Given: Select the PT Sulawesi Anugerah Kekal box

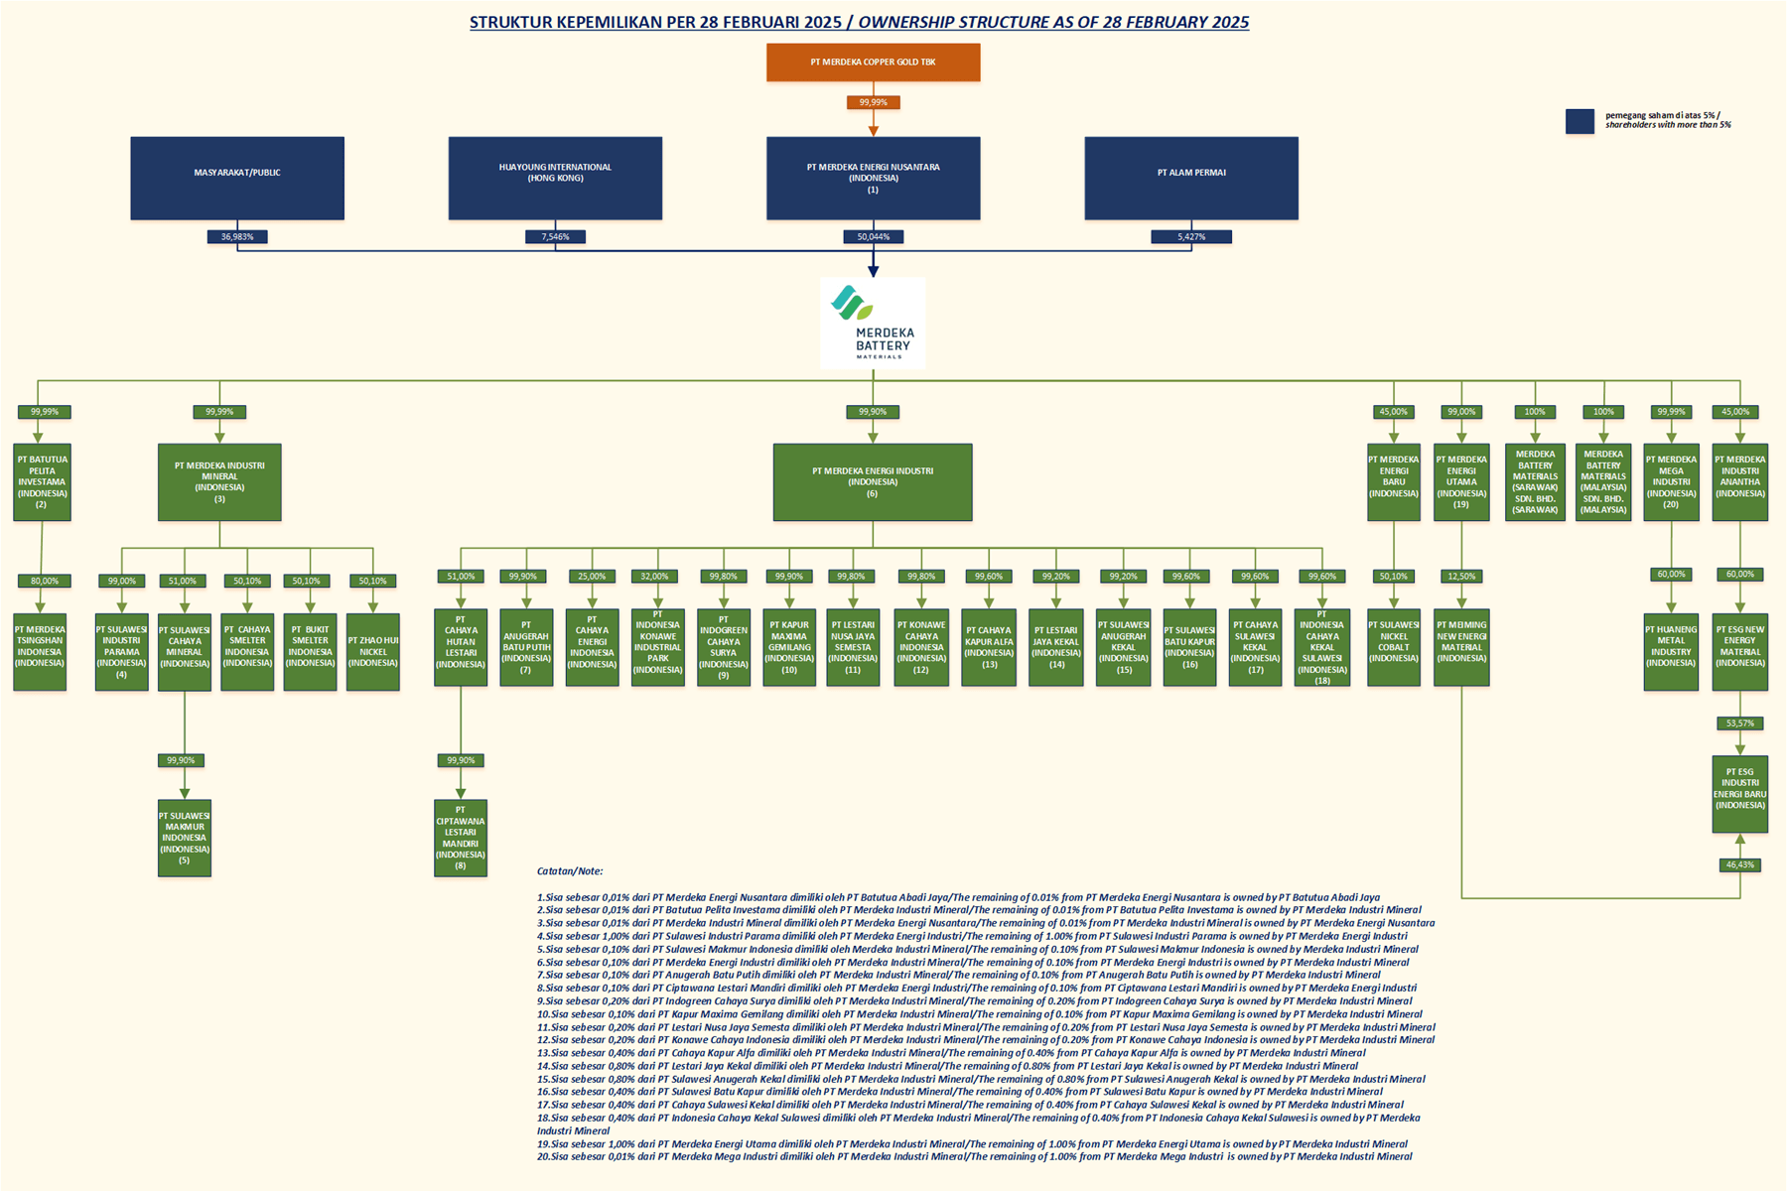Looking at the screenshot, I should pos(1124,647).
